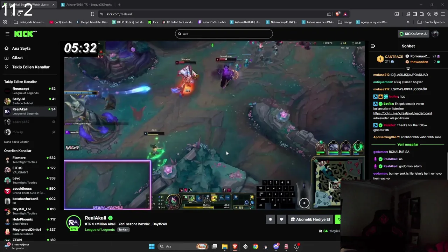Click RealAkali streamer avatar with LIVE badge
Image resolution: width=448 pixels, height=252 pixels.
[x=73, y=223]
